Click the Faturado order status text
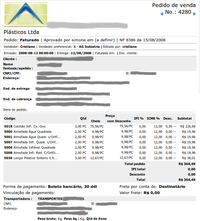This screenshot has width=200, height=221. coord(29,40)
